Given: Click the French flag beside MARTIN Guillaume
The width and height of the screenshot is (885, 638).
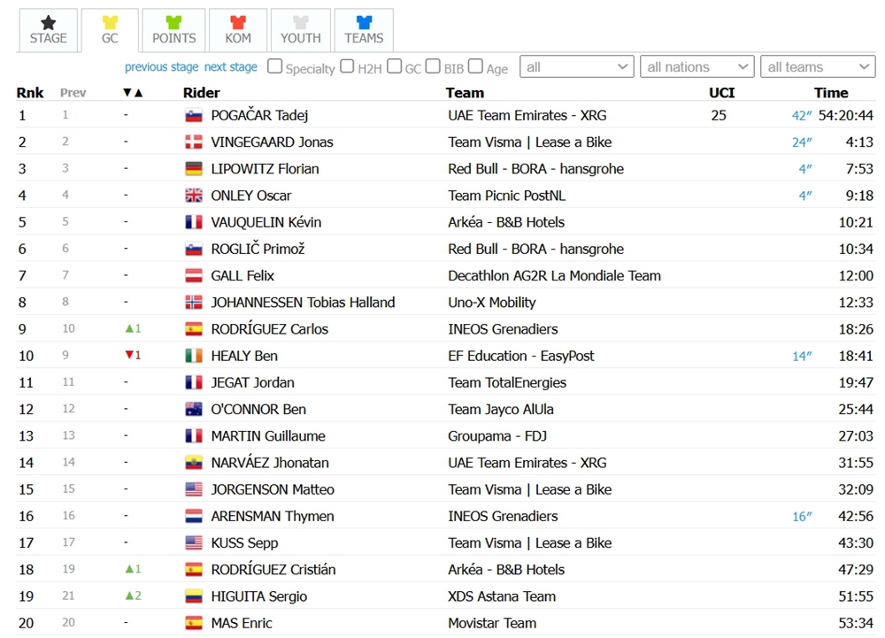Looking at the screenshot, I should [194, 436].
